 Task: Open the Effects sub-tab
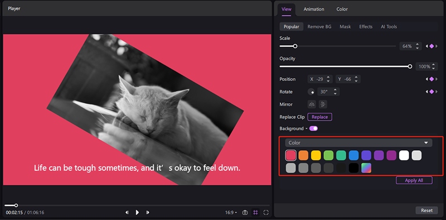[366, 26]
